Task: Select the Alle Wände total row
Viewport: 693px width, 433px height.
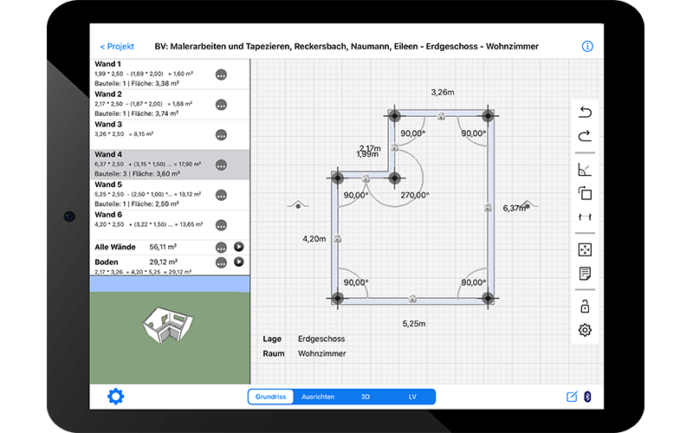Action: [170, 247]
